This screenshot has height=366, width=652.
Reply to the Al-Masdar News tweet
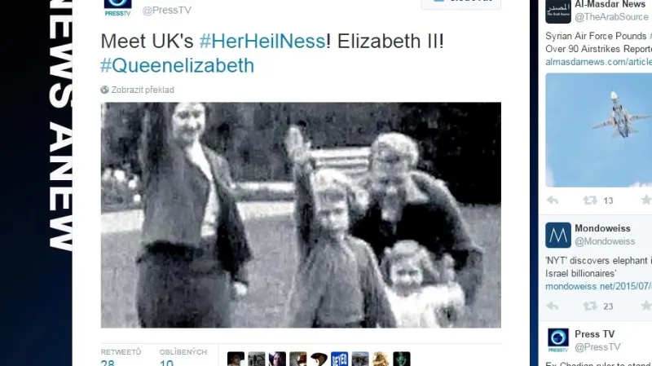pos(553,201)
